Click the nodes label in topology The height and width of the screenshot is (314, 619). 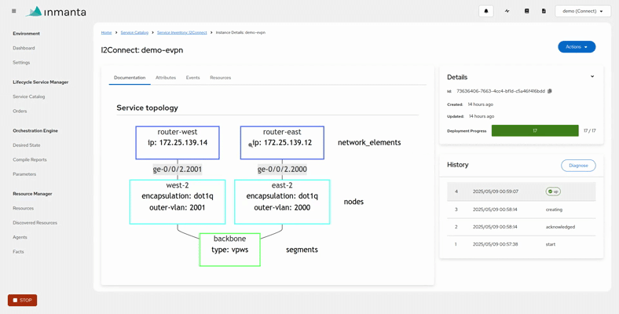tap(353, 202)
